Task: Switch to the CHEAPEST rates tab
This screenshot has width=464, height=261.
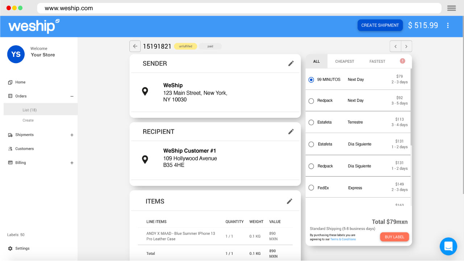Action: pyautogui.click(x=344, y=61)
